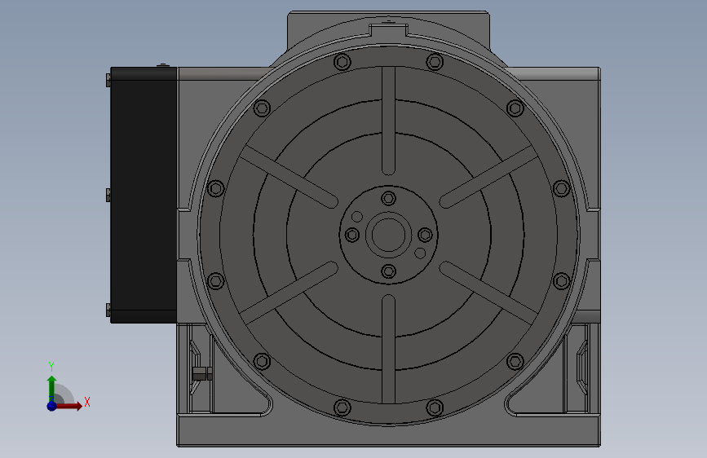Screen dimensions: 707x458
Task: Select the flat base plate under the table
Action: [x=389, y=431]
